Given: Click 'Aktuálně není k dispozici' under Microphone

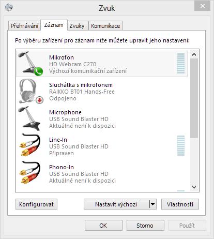Looking at the screenshot, I should 82,126.
